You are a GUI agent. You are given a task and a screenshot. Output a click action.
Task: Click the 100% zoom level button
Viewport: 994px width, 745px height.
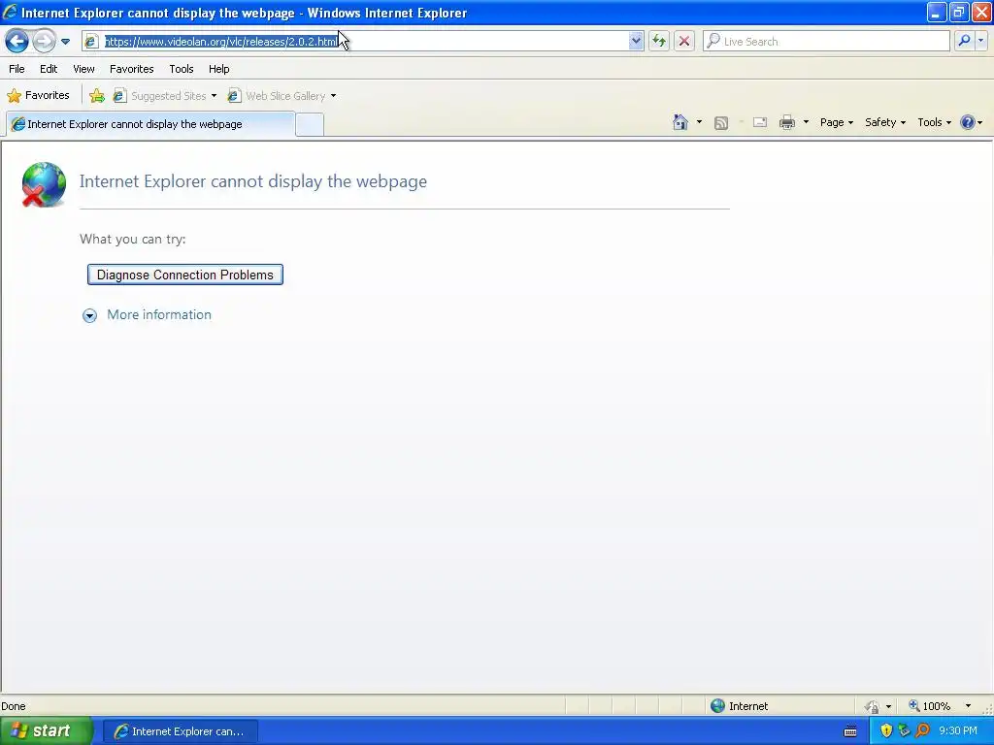tap(929, 706)
